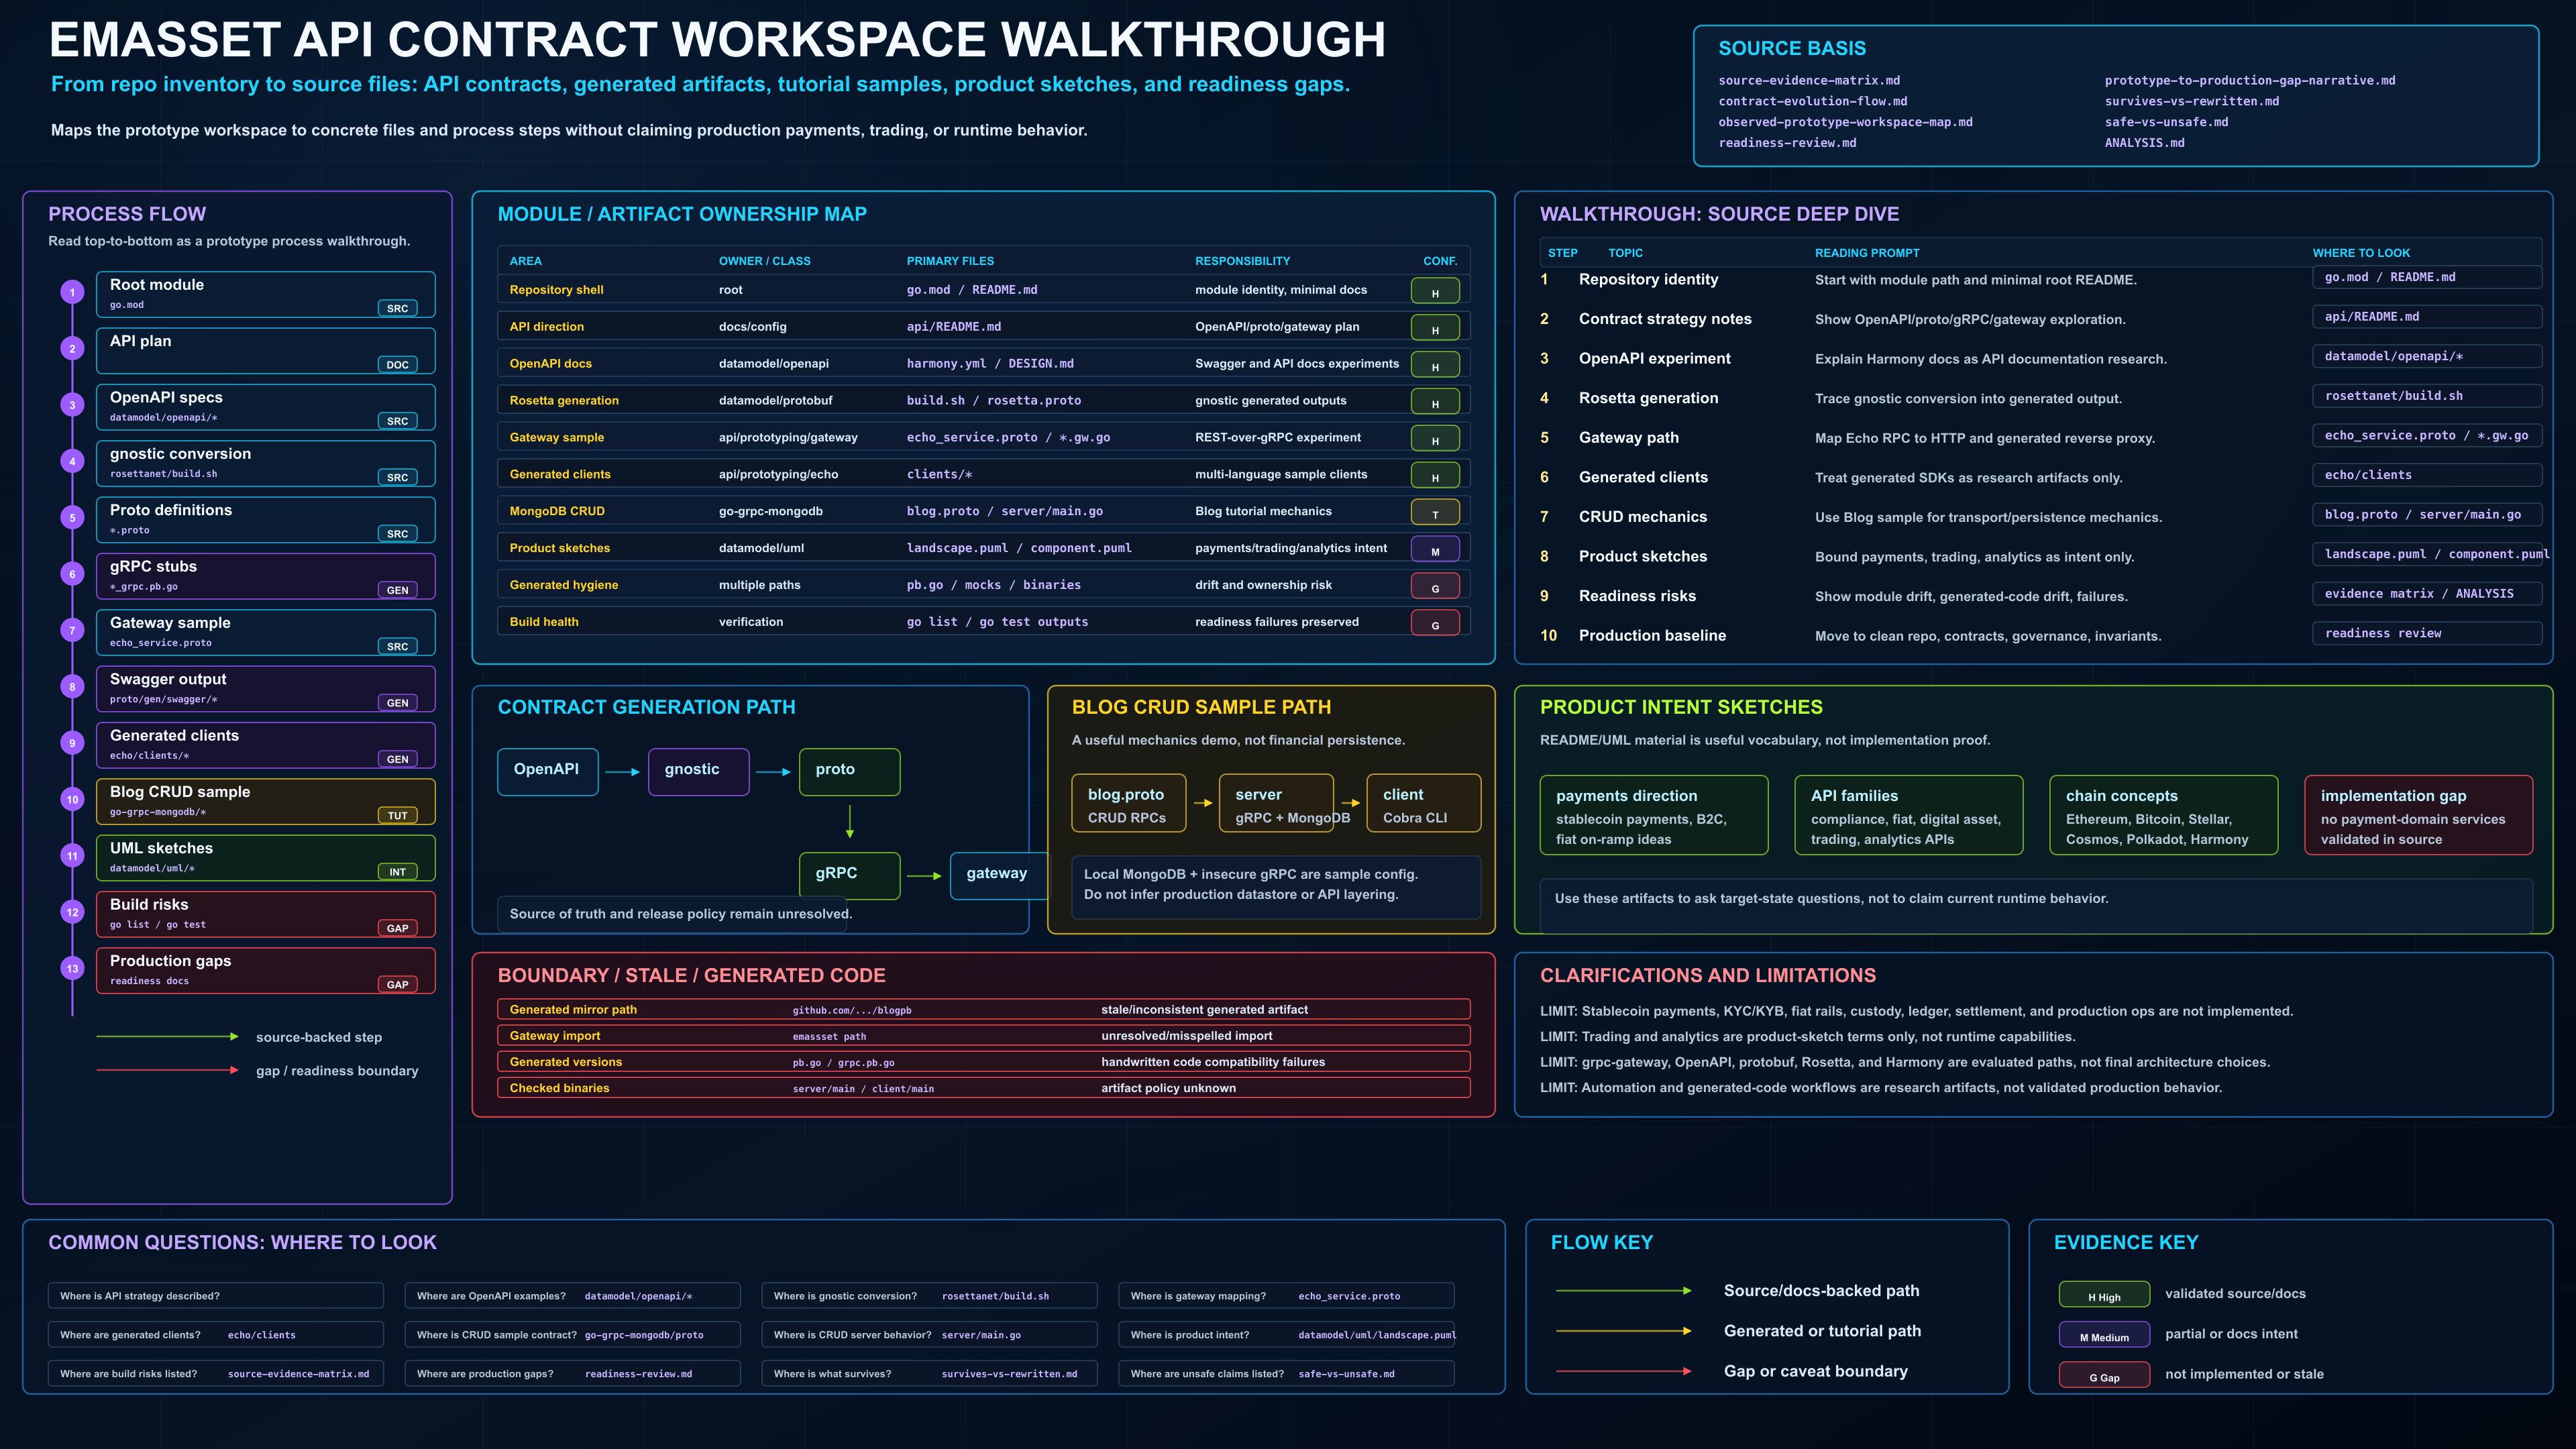Screen dimensions: 2576x1449
Task: Click the OWNER / CLASS column header
Action: point(765,261)
